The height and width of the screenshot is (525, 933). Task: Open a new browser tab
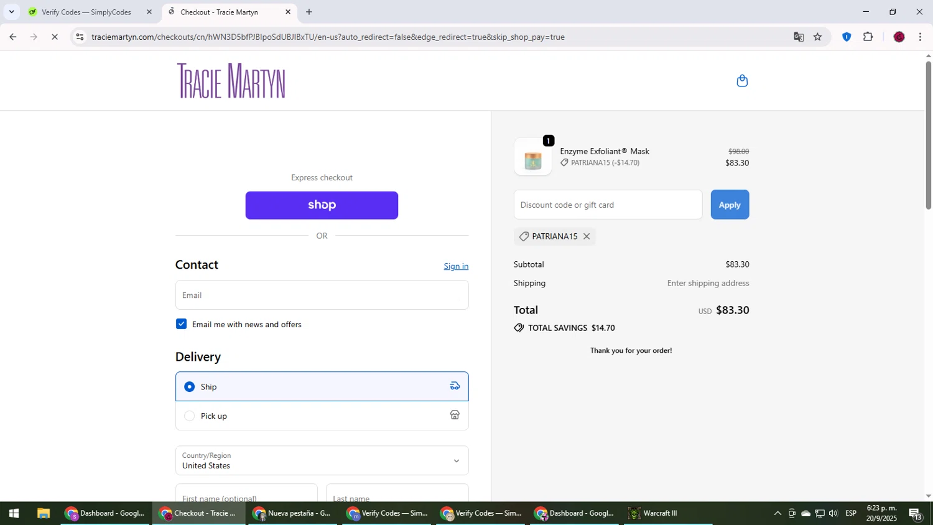point(309,12)
